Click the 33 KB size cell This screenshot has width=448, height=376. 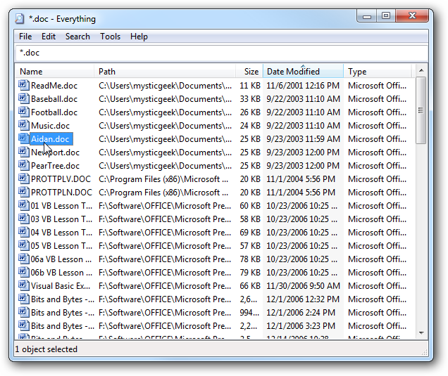(x=250, y=99)
